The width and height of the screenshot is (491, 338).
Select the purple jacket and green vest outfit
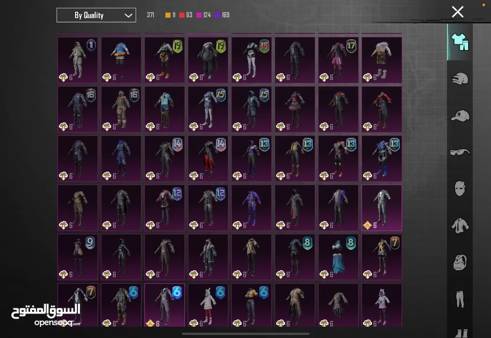point(339,208)
